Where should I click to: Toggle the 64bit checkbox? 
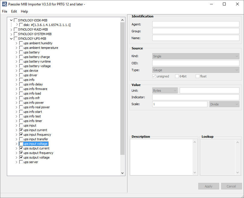click(177, 76)
